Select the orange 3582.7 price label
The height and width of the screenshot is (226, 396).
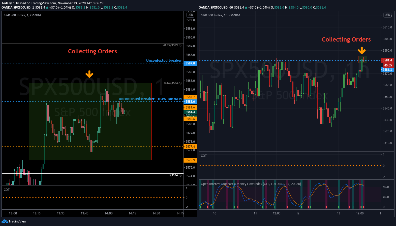click(190, 97)
